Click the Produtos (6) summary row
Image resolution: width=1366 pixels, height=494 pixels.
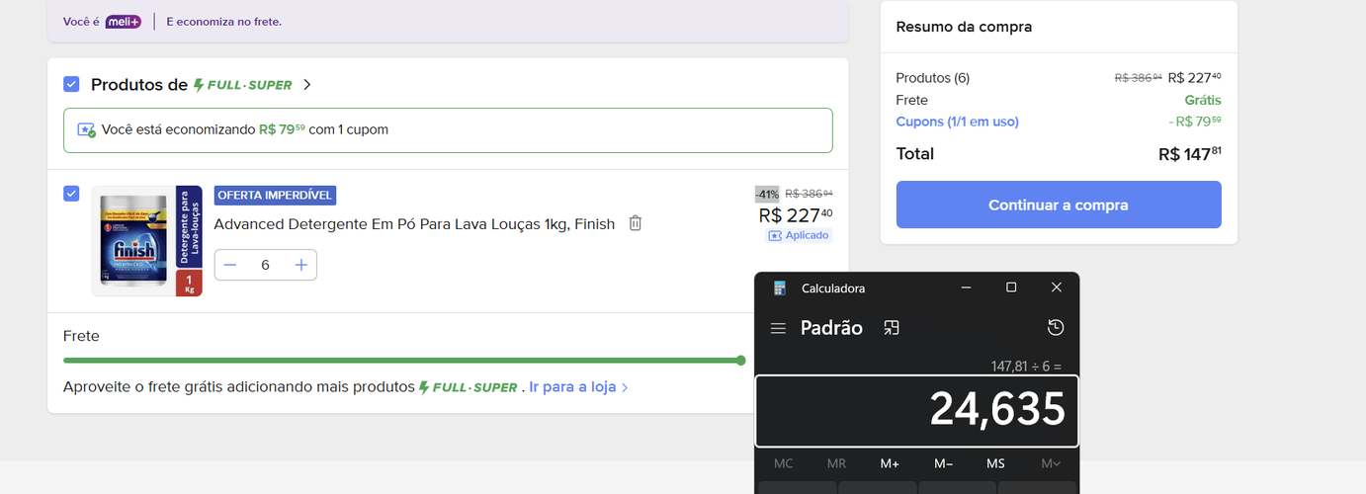[x=1059, y=78]
